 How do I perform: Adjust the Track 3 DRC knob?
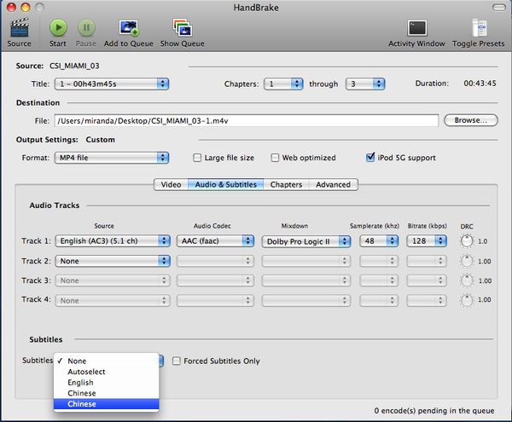pos(467,280)
